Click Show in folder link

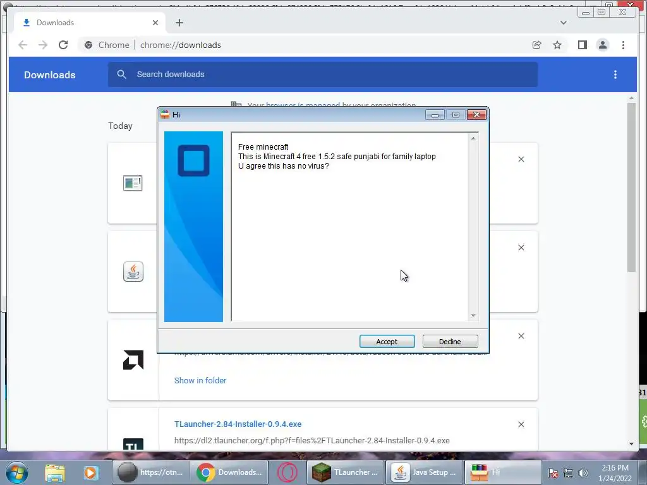[200, 380]
